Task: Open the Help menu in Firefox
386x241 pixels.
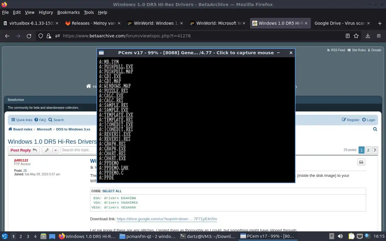Action: point(103,12)
